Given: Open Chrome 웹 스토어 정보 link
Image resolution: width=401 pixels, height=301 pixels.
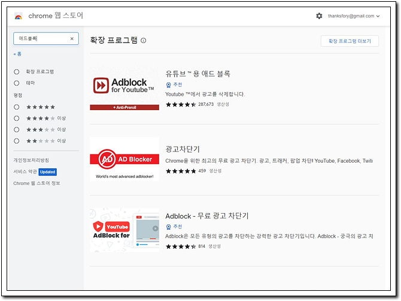Looking at the screenshot, I should (37, 183).
